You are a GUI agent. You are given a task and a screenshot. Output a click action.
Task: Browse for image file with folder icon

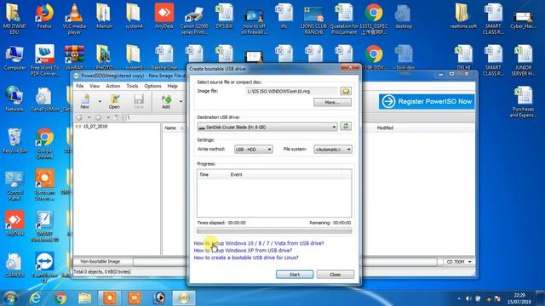[x=346, y=91]
